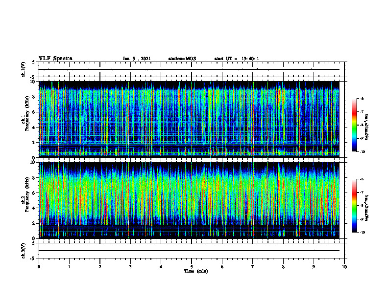Click the 'Jan. 5 , 2021' date label
388x299 pixels.
click(x=137, y=59)
